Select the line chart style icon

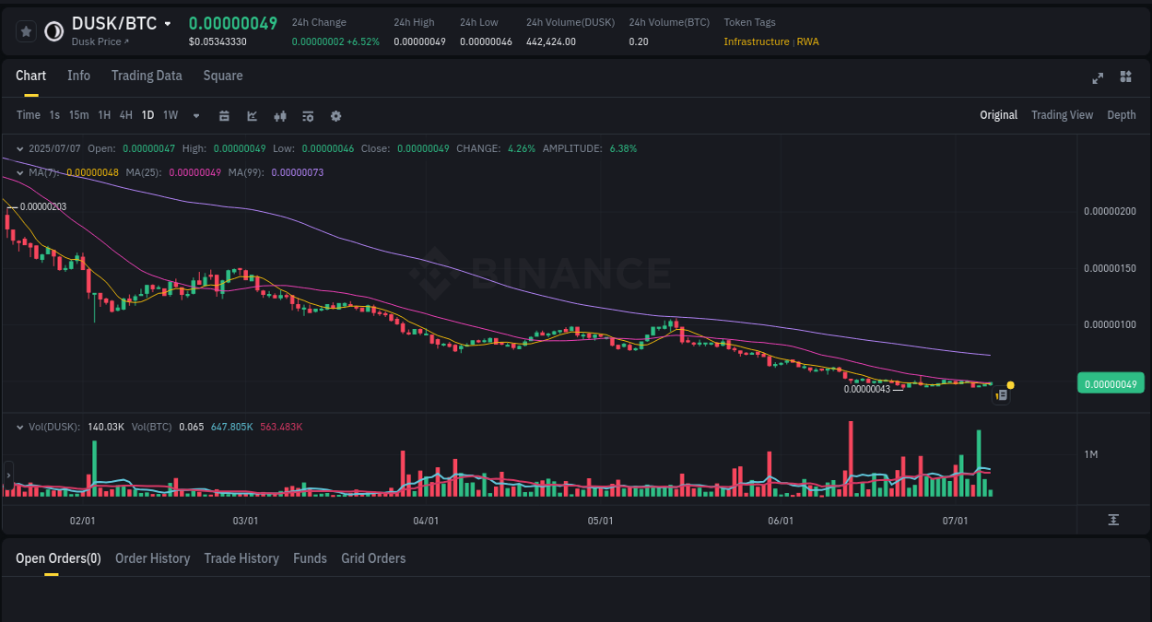tap(252, 115)
